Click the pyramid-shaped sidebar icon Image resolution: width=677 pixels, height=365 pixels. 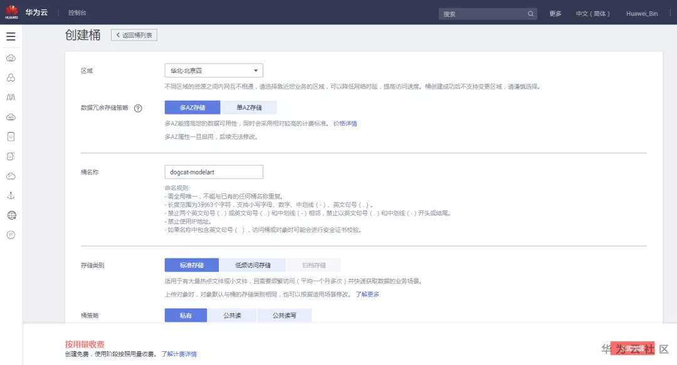[x=11, y=195]
